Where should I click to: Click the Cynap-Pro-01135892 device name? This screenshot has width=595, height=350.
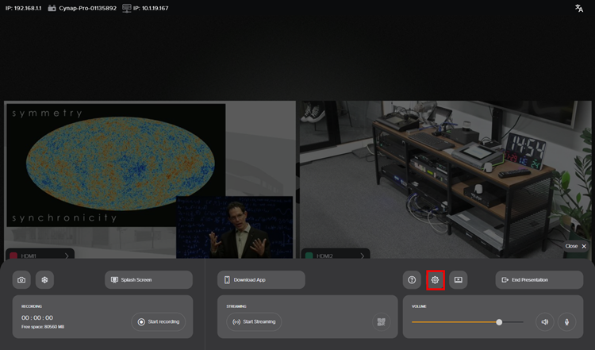[87, 8]
